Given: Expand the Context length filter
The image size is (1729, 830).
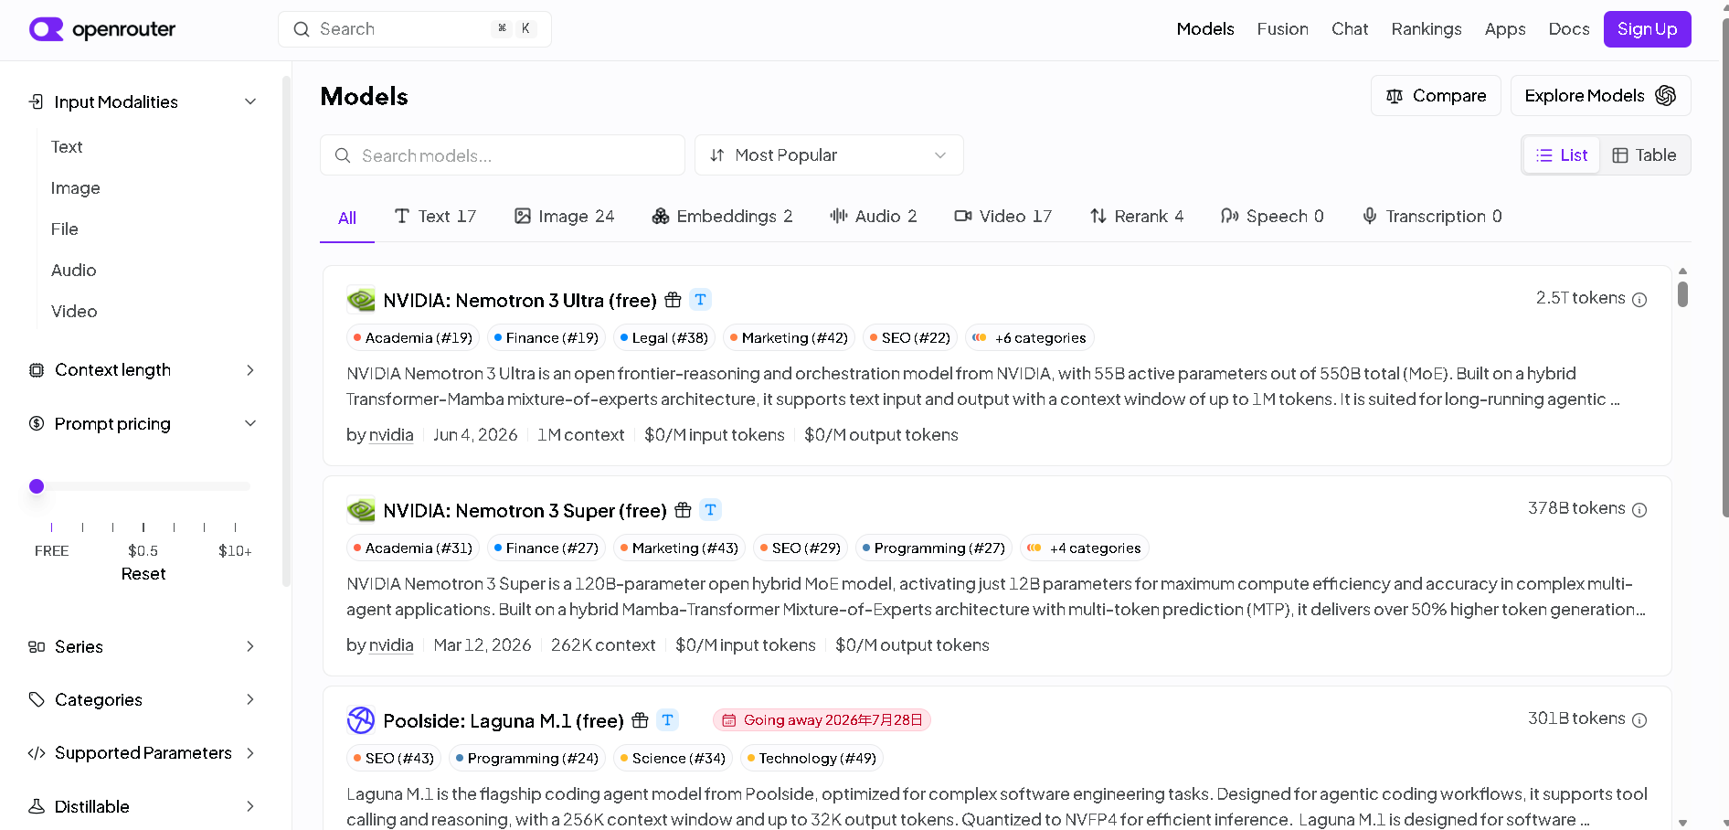Looking at the screenshot, I should coord(250,370).
